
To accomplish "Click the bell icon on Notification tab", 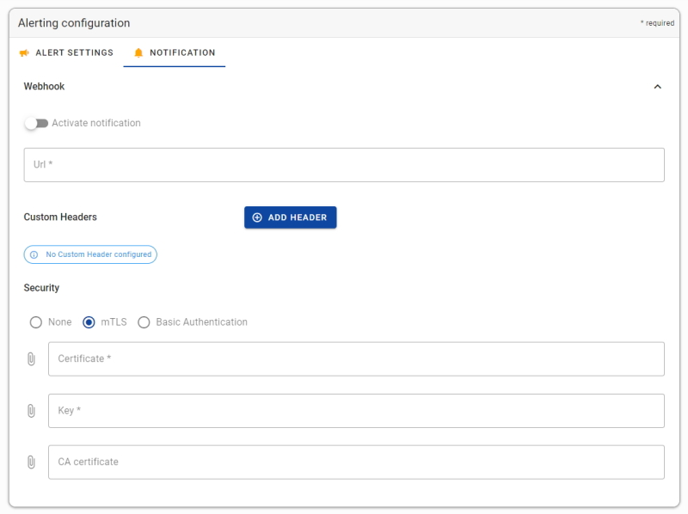I will coord(138,53).
